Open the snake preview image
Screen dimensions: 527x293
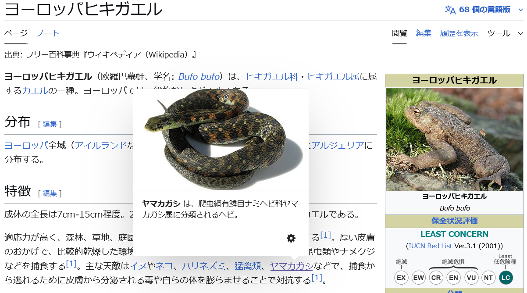point(221,139)
